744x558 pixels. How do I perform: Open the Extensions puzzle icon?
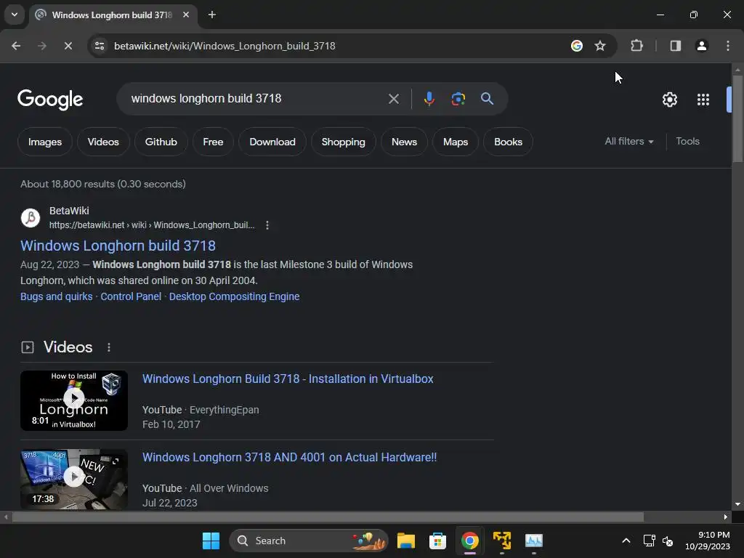636,46
